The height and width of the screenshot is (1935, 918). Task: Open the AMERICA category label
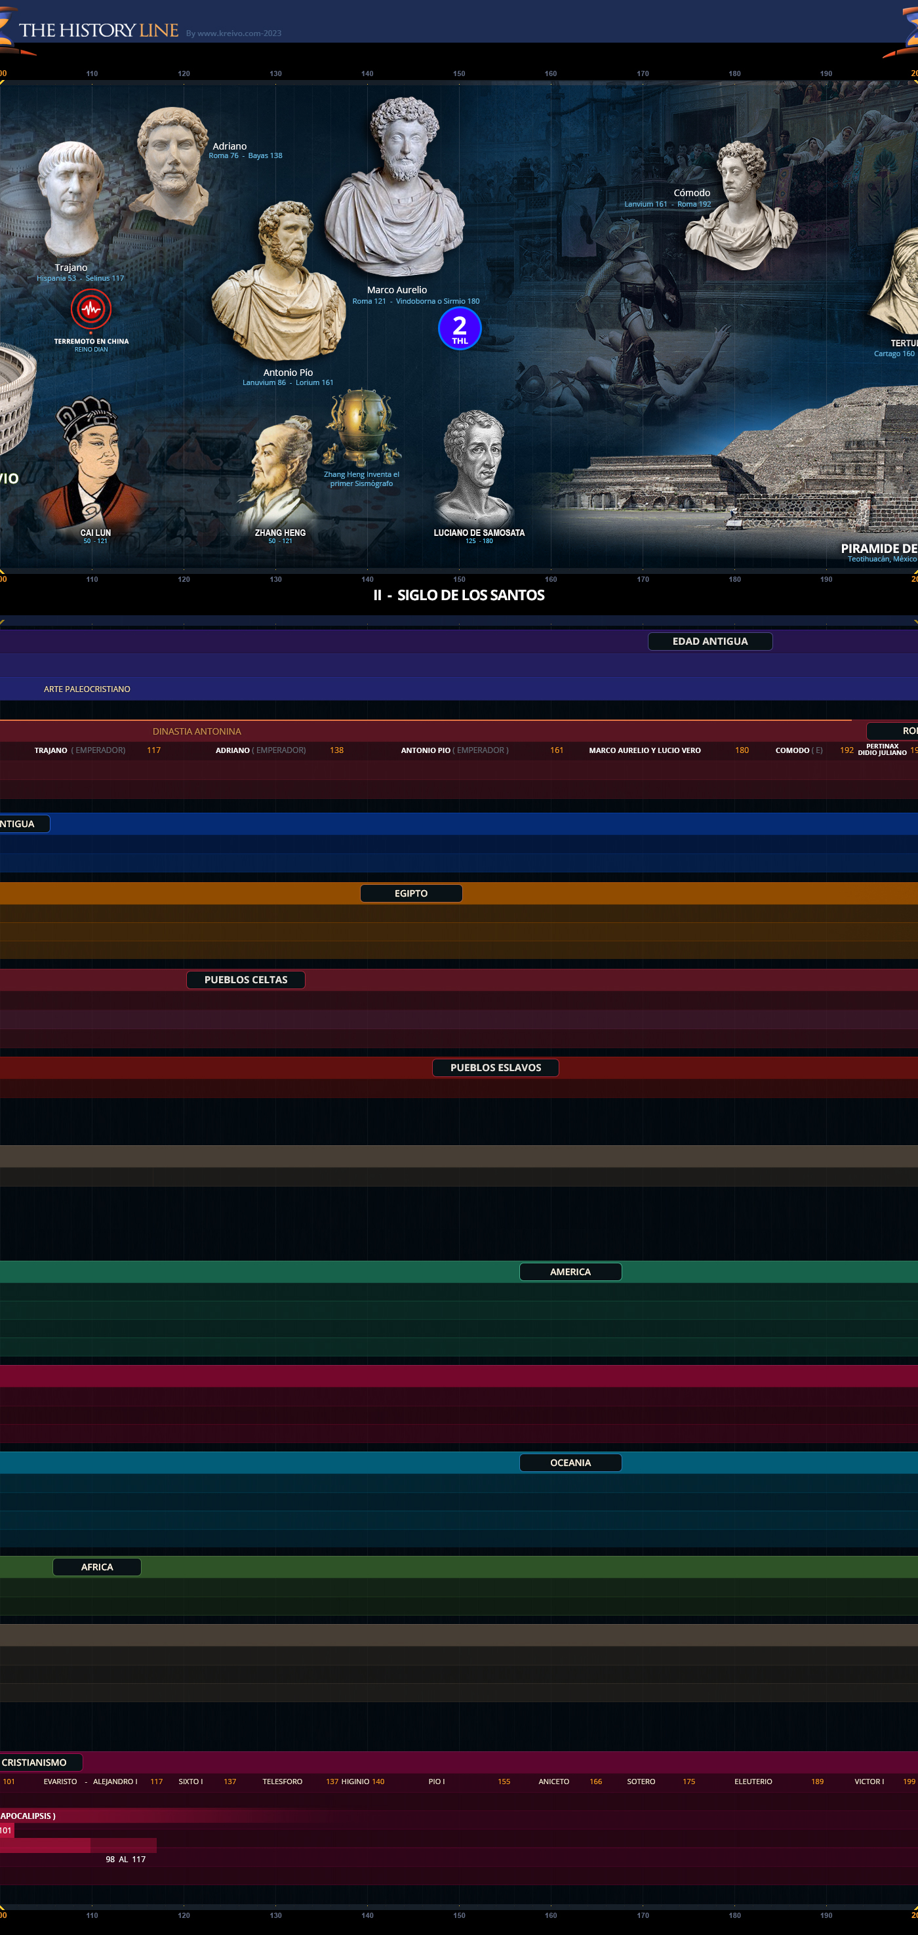pos(570,1272)
